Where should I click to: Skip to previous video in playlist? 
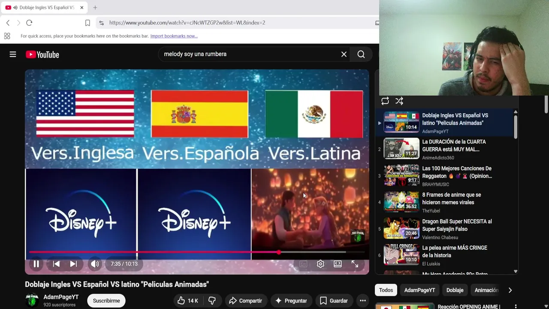pyautogui.click(x=56, y=264)
